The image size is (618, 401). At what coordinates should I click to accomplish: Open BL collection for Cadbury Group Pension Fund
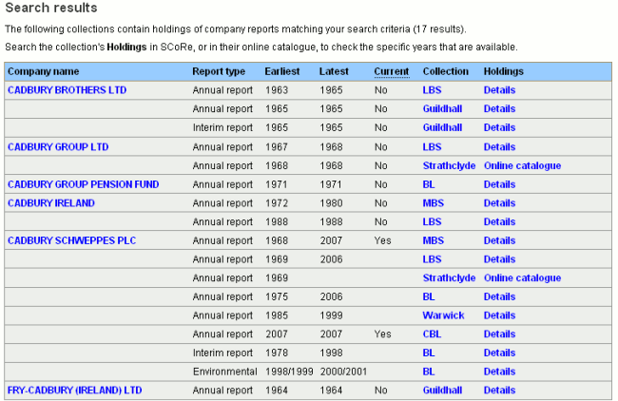click(429, 184)
